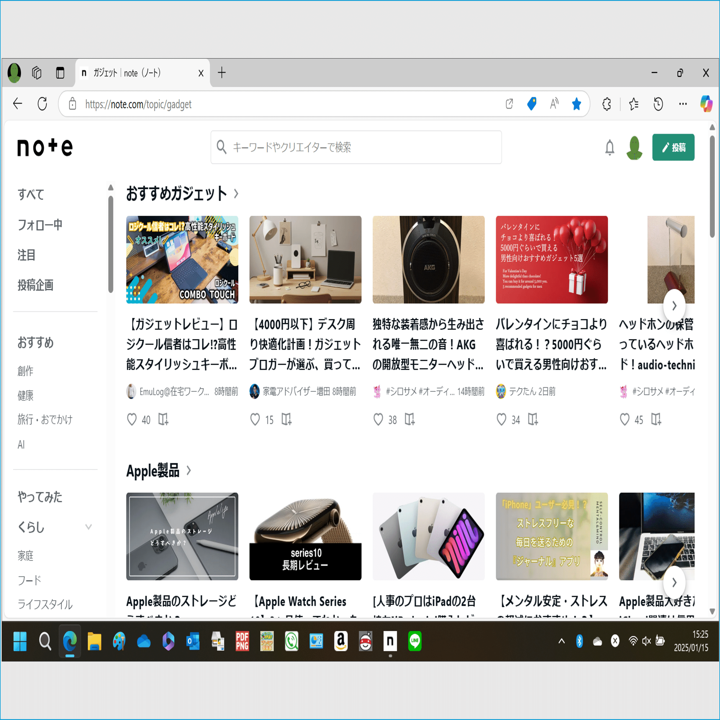The image size is (720, 720).
Task: Open browser History
Action: [658, 104]
